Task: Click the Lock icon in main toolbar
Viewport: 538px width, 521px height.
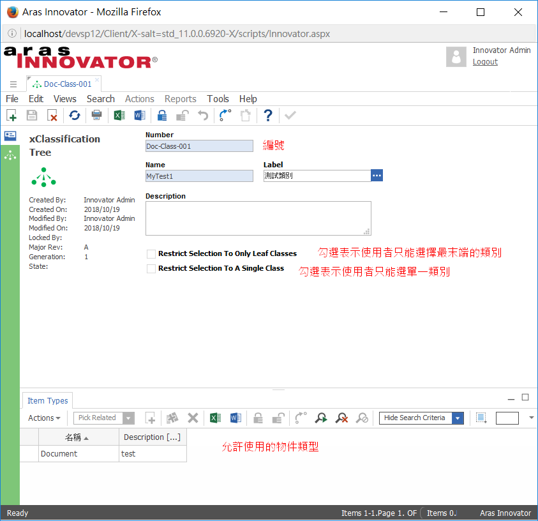Action: [162, 116]
